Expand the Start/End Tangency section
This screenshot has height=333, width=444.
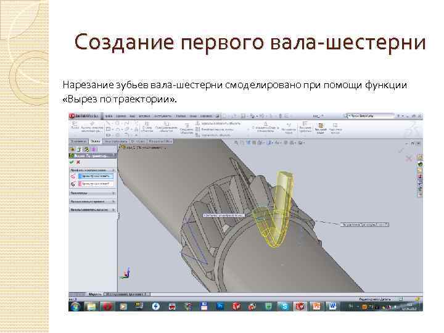92,210
